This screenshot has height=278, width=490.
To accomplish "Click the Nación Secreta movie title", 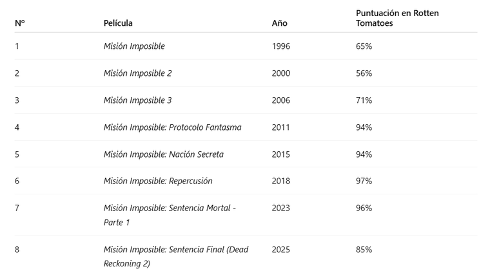I will [x=164, y=154].
